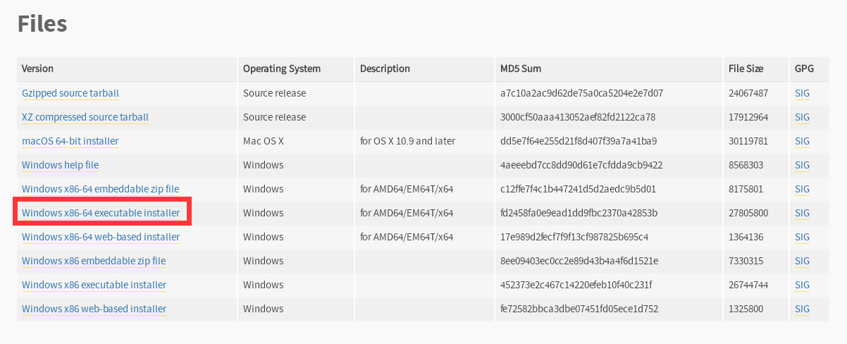Download Windows x86 executable installer
This screenshot has width=847, height=344.
(x=94, y=285)
